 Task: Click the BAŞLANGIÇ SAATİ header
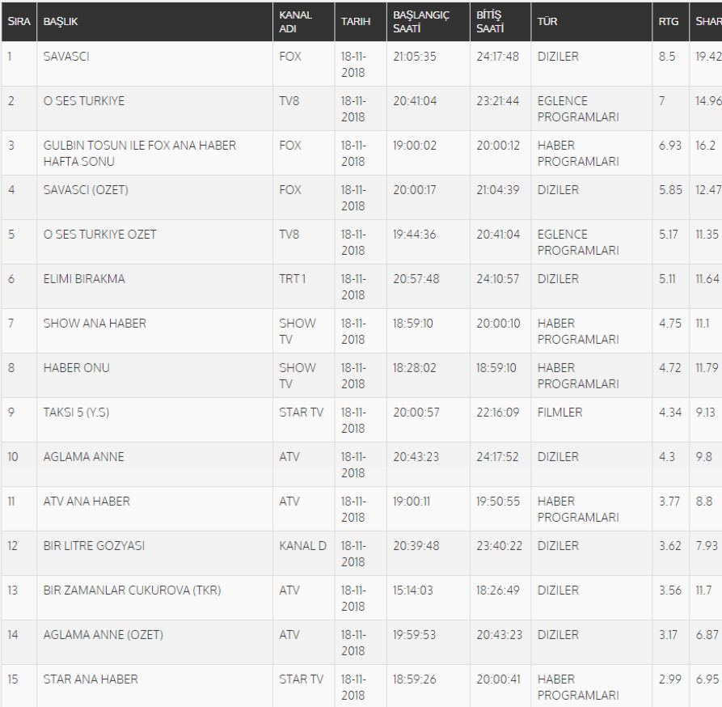coord(420,22)
